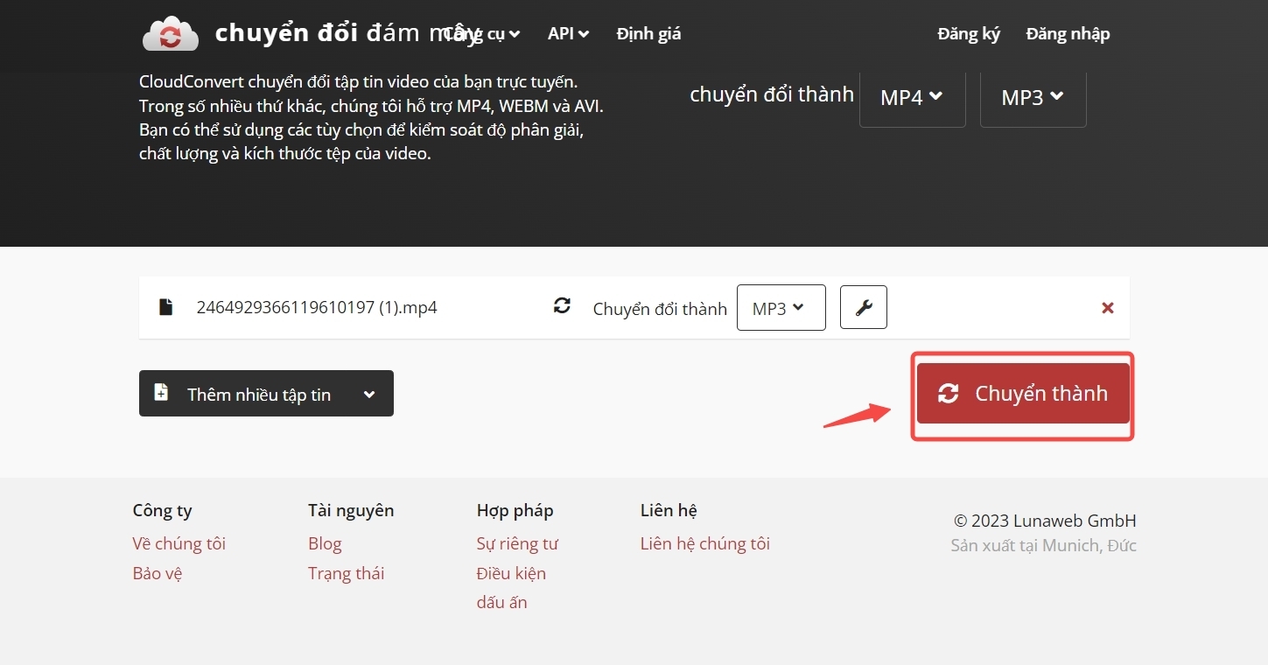The image size is (1268, 665).
Task: Click the red X to cancel the mp4 file
Action: click(1107, 307)
